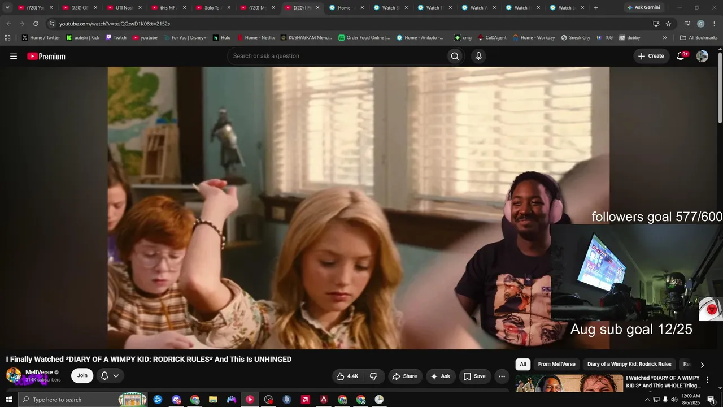This screenshot has height=407, width=723.
Task: Focus the YouTube search field
Action: pos(336,56)
